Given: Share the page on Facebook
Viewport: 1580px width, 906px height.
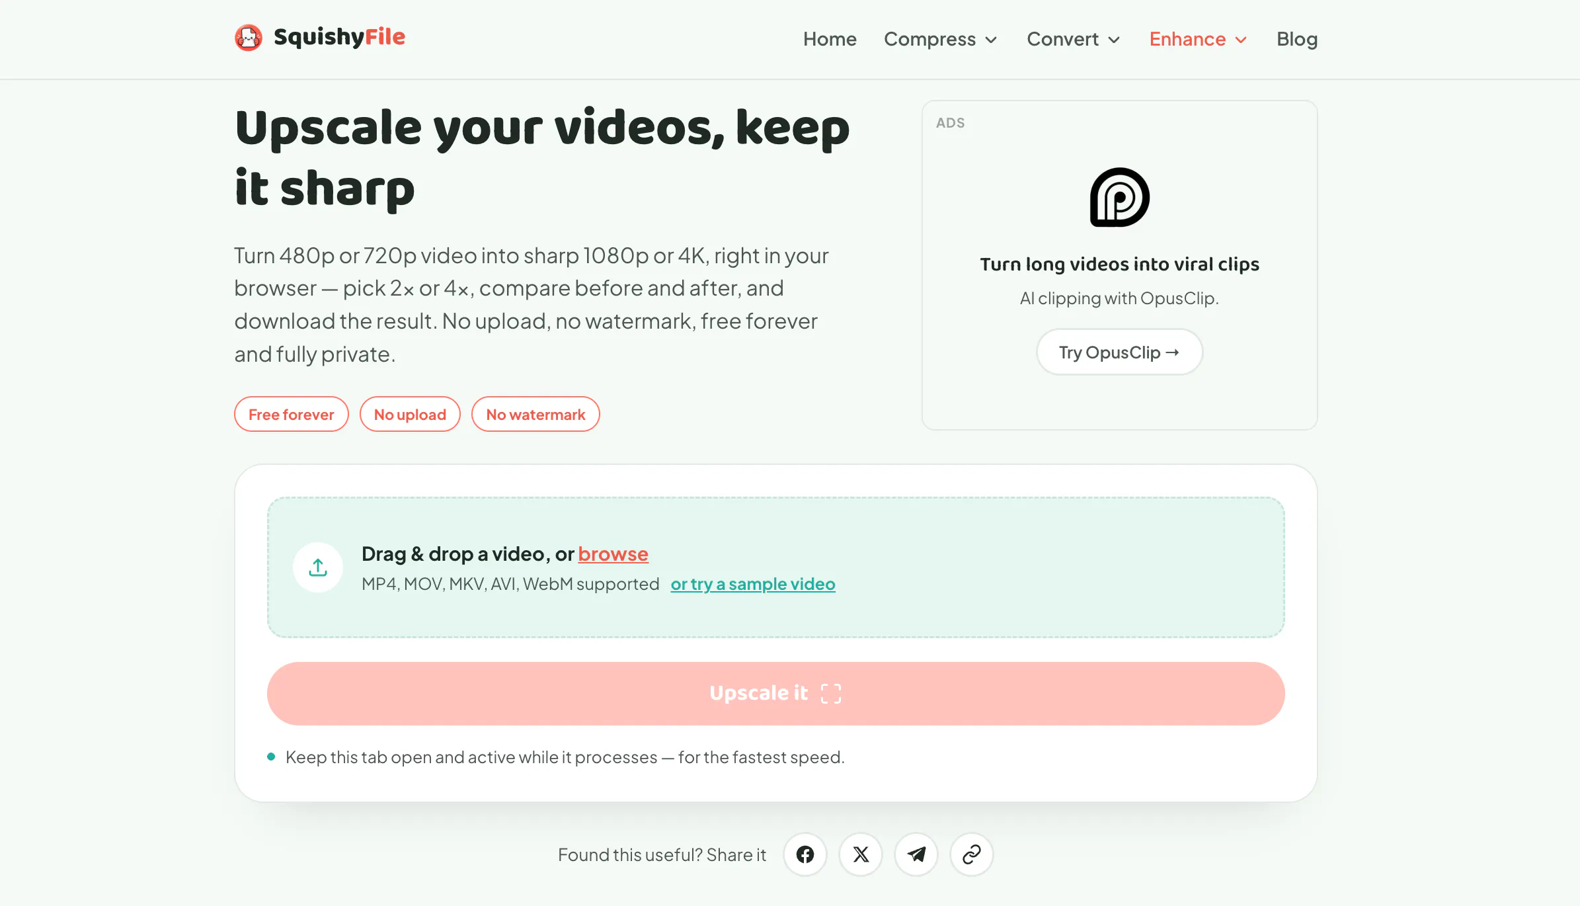Looking at the screenshot, I should 805,854.
